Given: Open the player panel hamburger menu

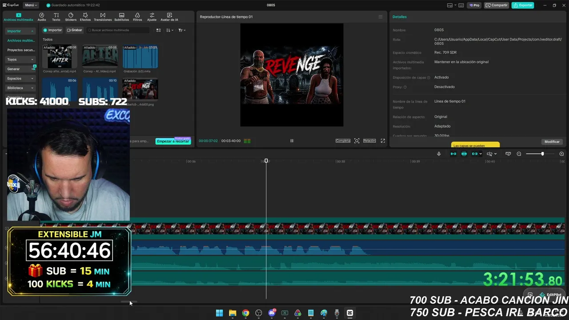Looking at the screenshot, I should (x=380, y=17).
